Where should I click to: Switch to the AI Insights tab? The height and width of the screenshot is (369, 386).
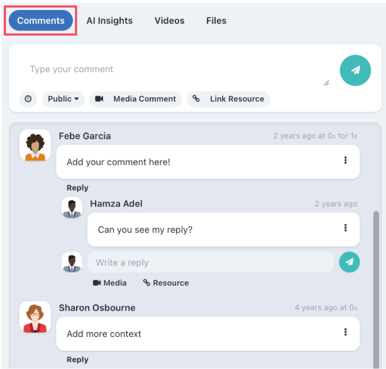(109, 21)
